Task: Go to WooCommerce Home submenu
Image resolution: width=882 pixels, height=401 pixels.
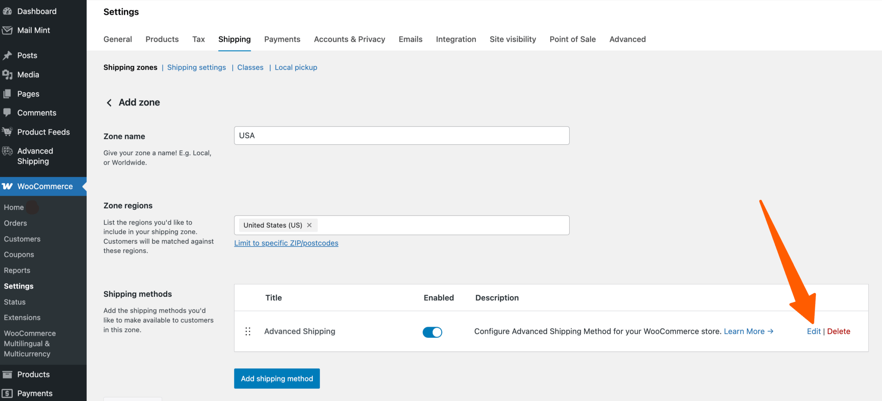Action: click(x=14, y=207)
